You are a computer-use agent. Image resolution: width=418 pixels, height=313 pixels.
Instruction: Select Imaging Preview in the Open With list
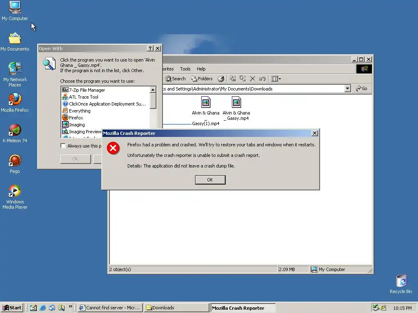pos(82,132)
